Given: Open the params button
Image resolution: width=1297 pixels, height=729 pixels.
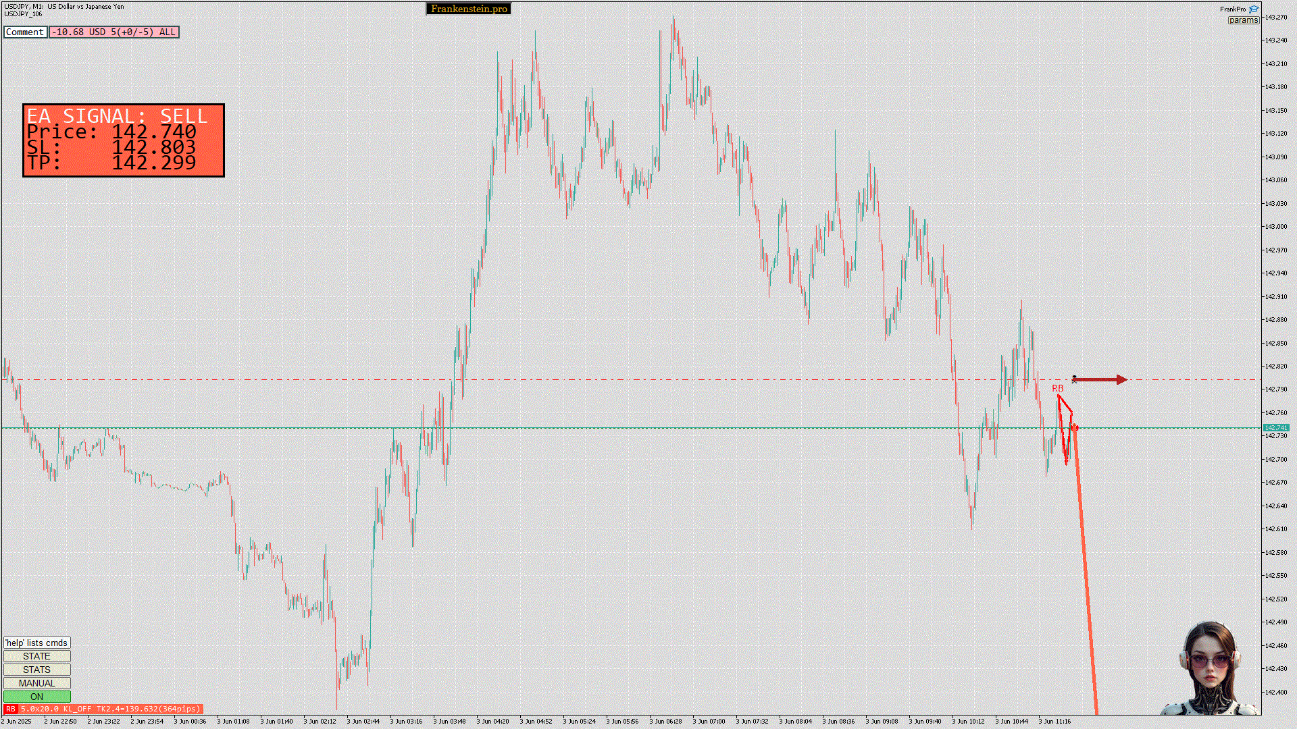Looking at the screenshot, I should pos(1243,20).
